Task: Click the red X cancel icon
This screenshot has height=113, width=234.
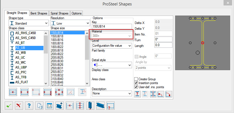Action: [x=19, y=106]
